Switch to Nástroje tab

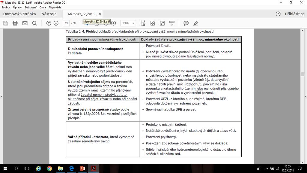click(x=49, y=14)
